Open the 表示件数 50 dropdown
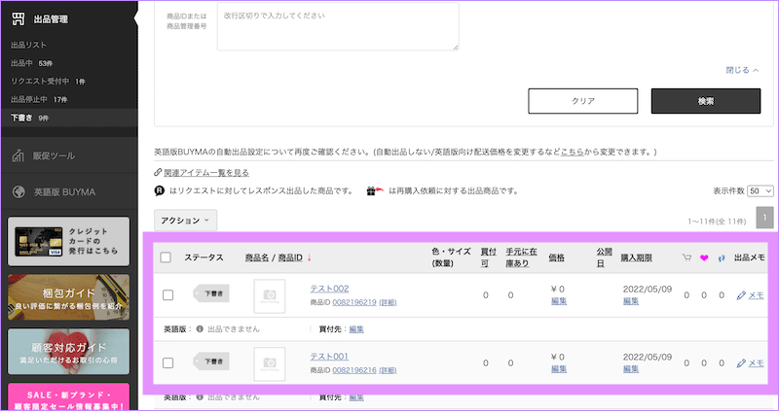779x411 pixels. (x=761, y=191)
